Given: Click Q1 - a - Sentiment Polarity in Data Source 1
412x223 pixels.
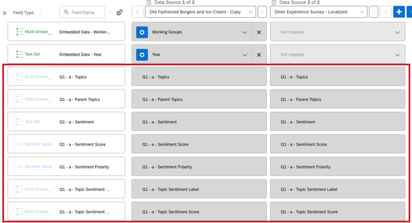Looking at the screenshot, I should click(199, 166).
